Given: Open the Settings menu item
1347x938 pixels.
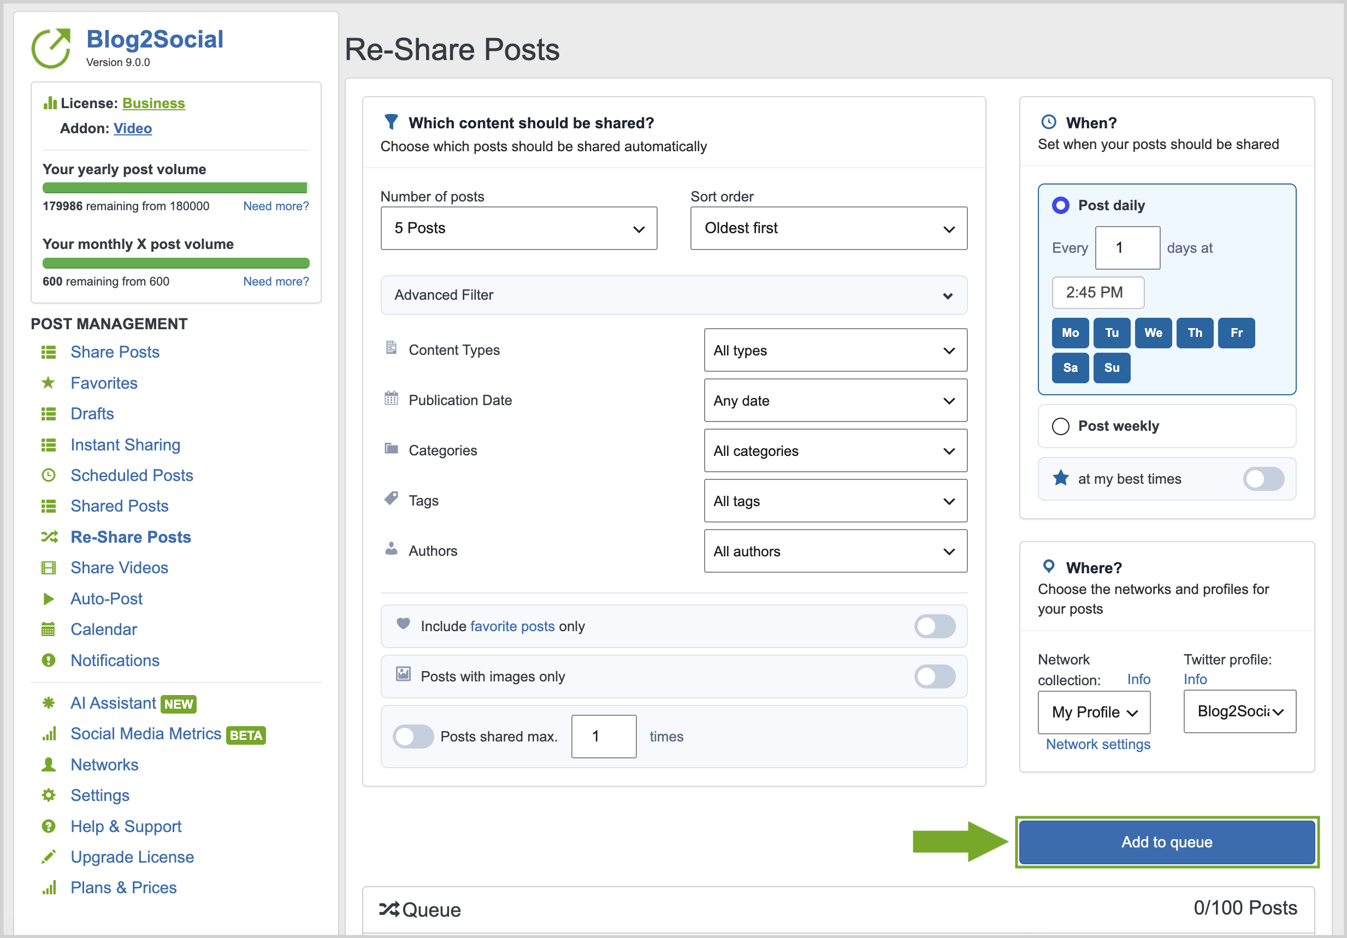Looking at the screenshot, I should [100, 795].
